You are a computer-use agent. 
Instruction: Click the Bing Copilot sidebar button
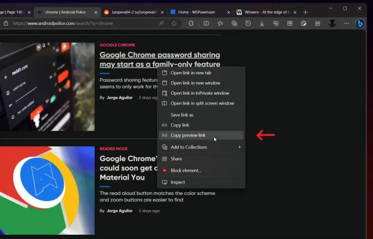(x=360, y=23)
